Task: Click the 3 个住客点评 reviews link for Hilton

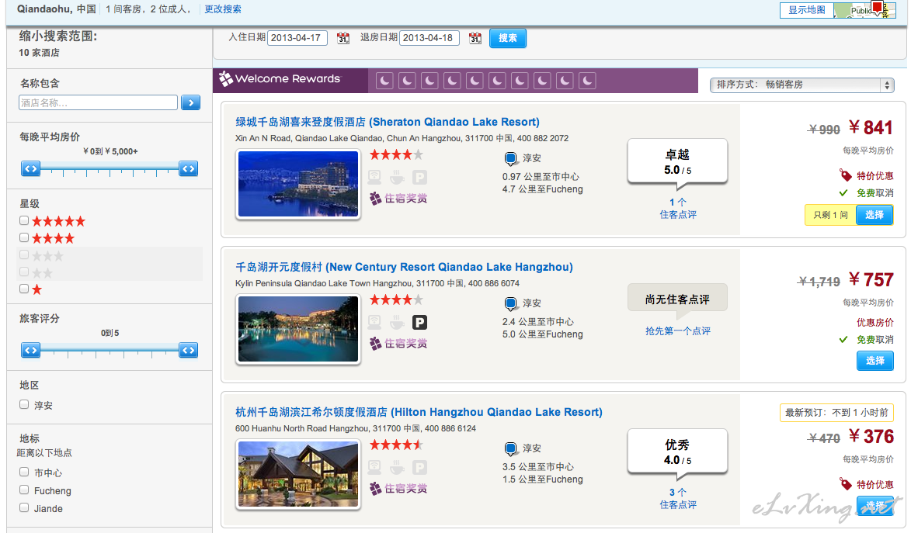Action: pyautogui.click(x=677, y=499)
